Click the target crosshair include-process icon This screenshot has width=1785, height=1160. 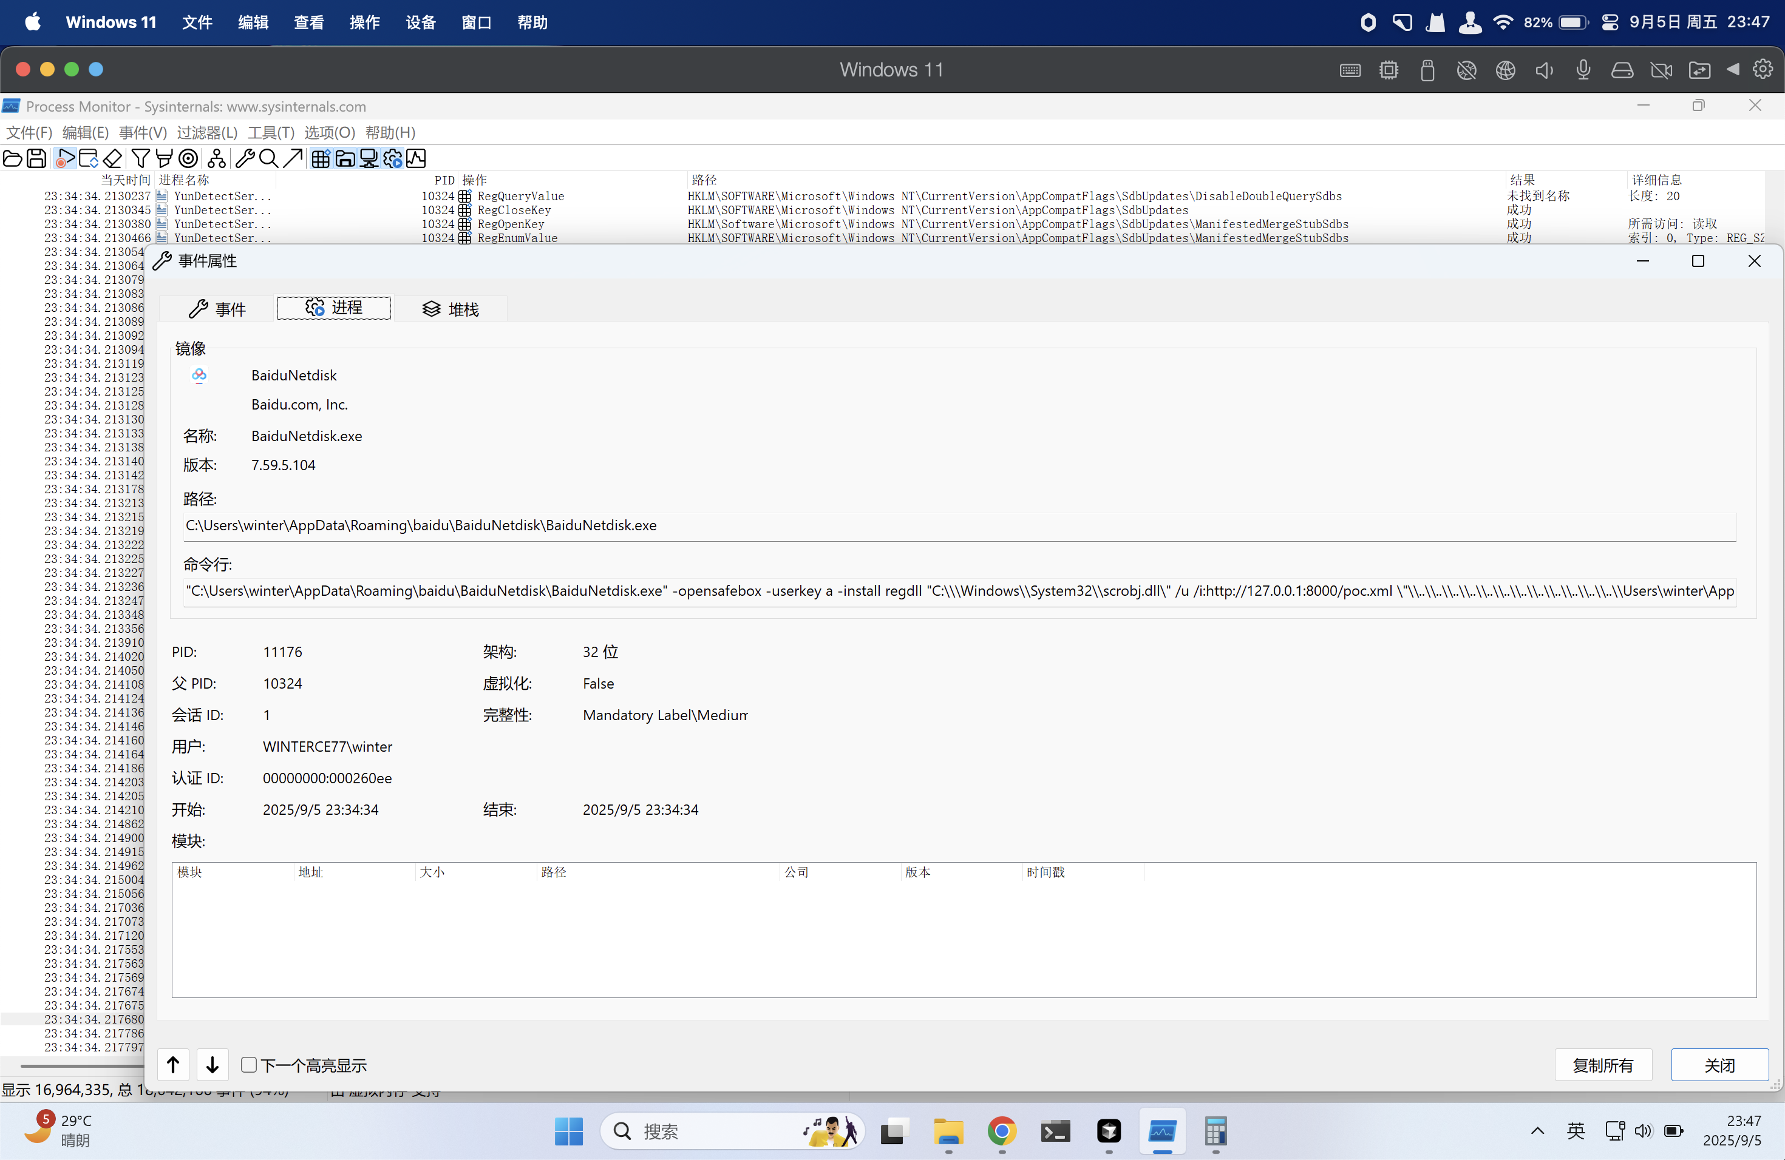189,158
